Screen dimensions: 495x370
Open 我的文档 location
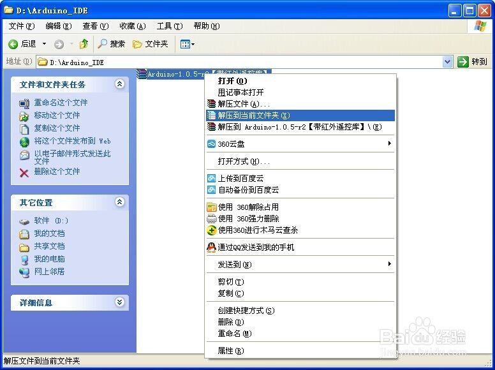49,233
